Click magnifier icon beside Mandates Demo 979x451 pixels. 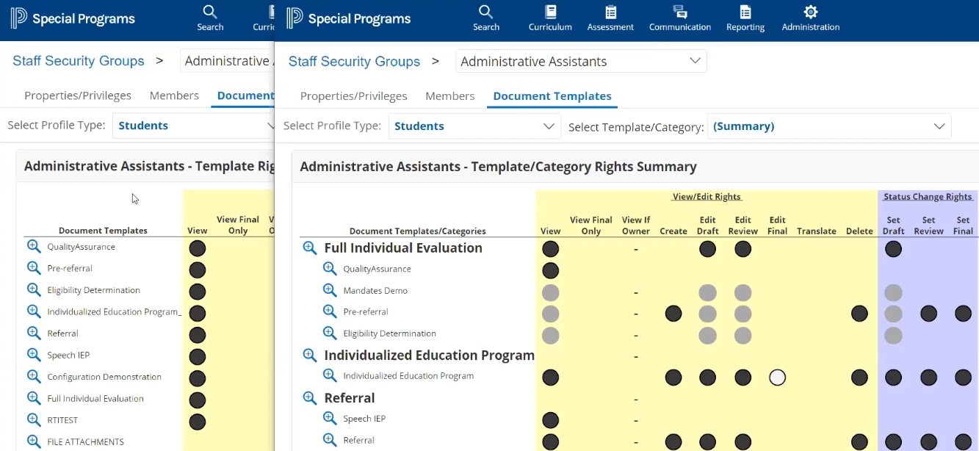[x=330, y=290]
